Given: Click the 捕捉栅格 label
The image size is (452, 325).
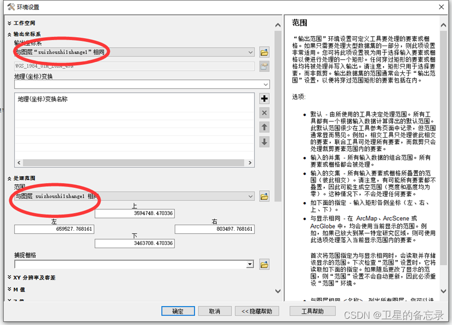Looking at the screenshot, I should (25, 255).
